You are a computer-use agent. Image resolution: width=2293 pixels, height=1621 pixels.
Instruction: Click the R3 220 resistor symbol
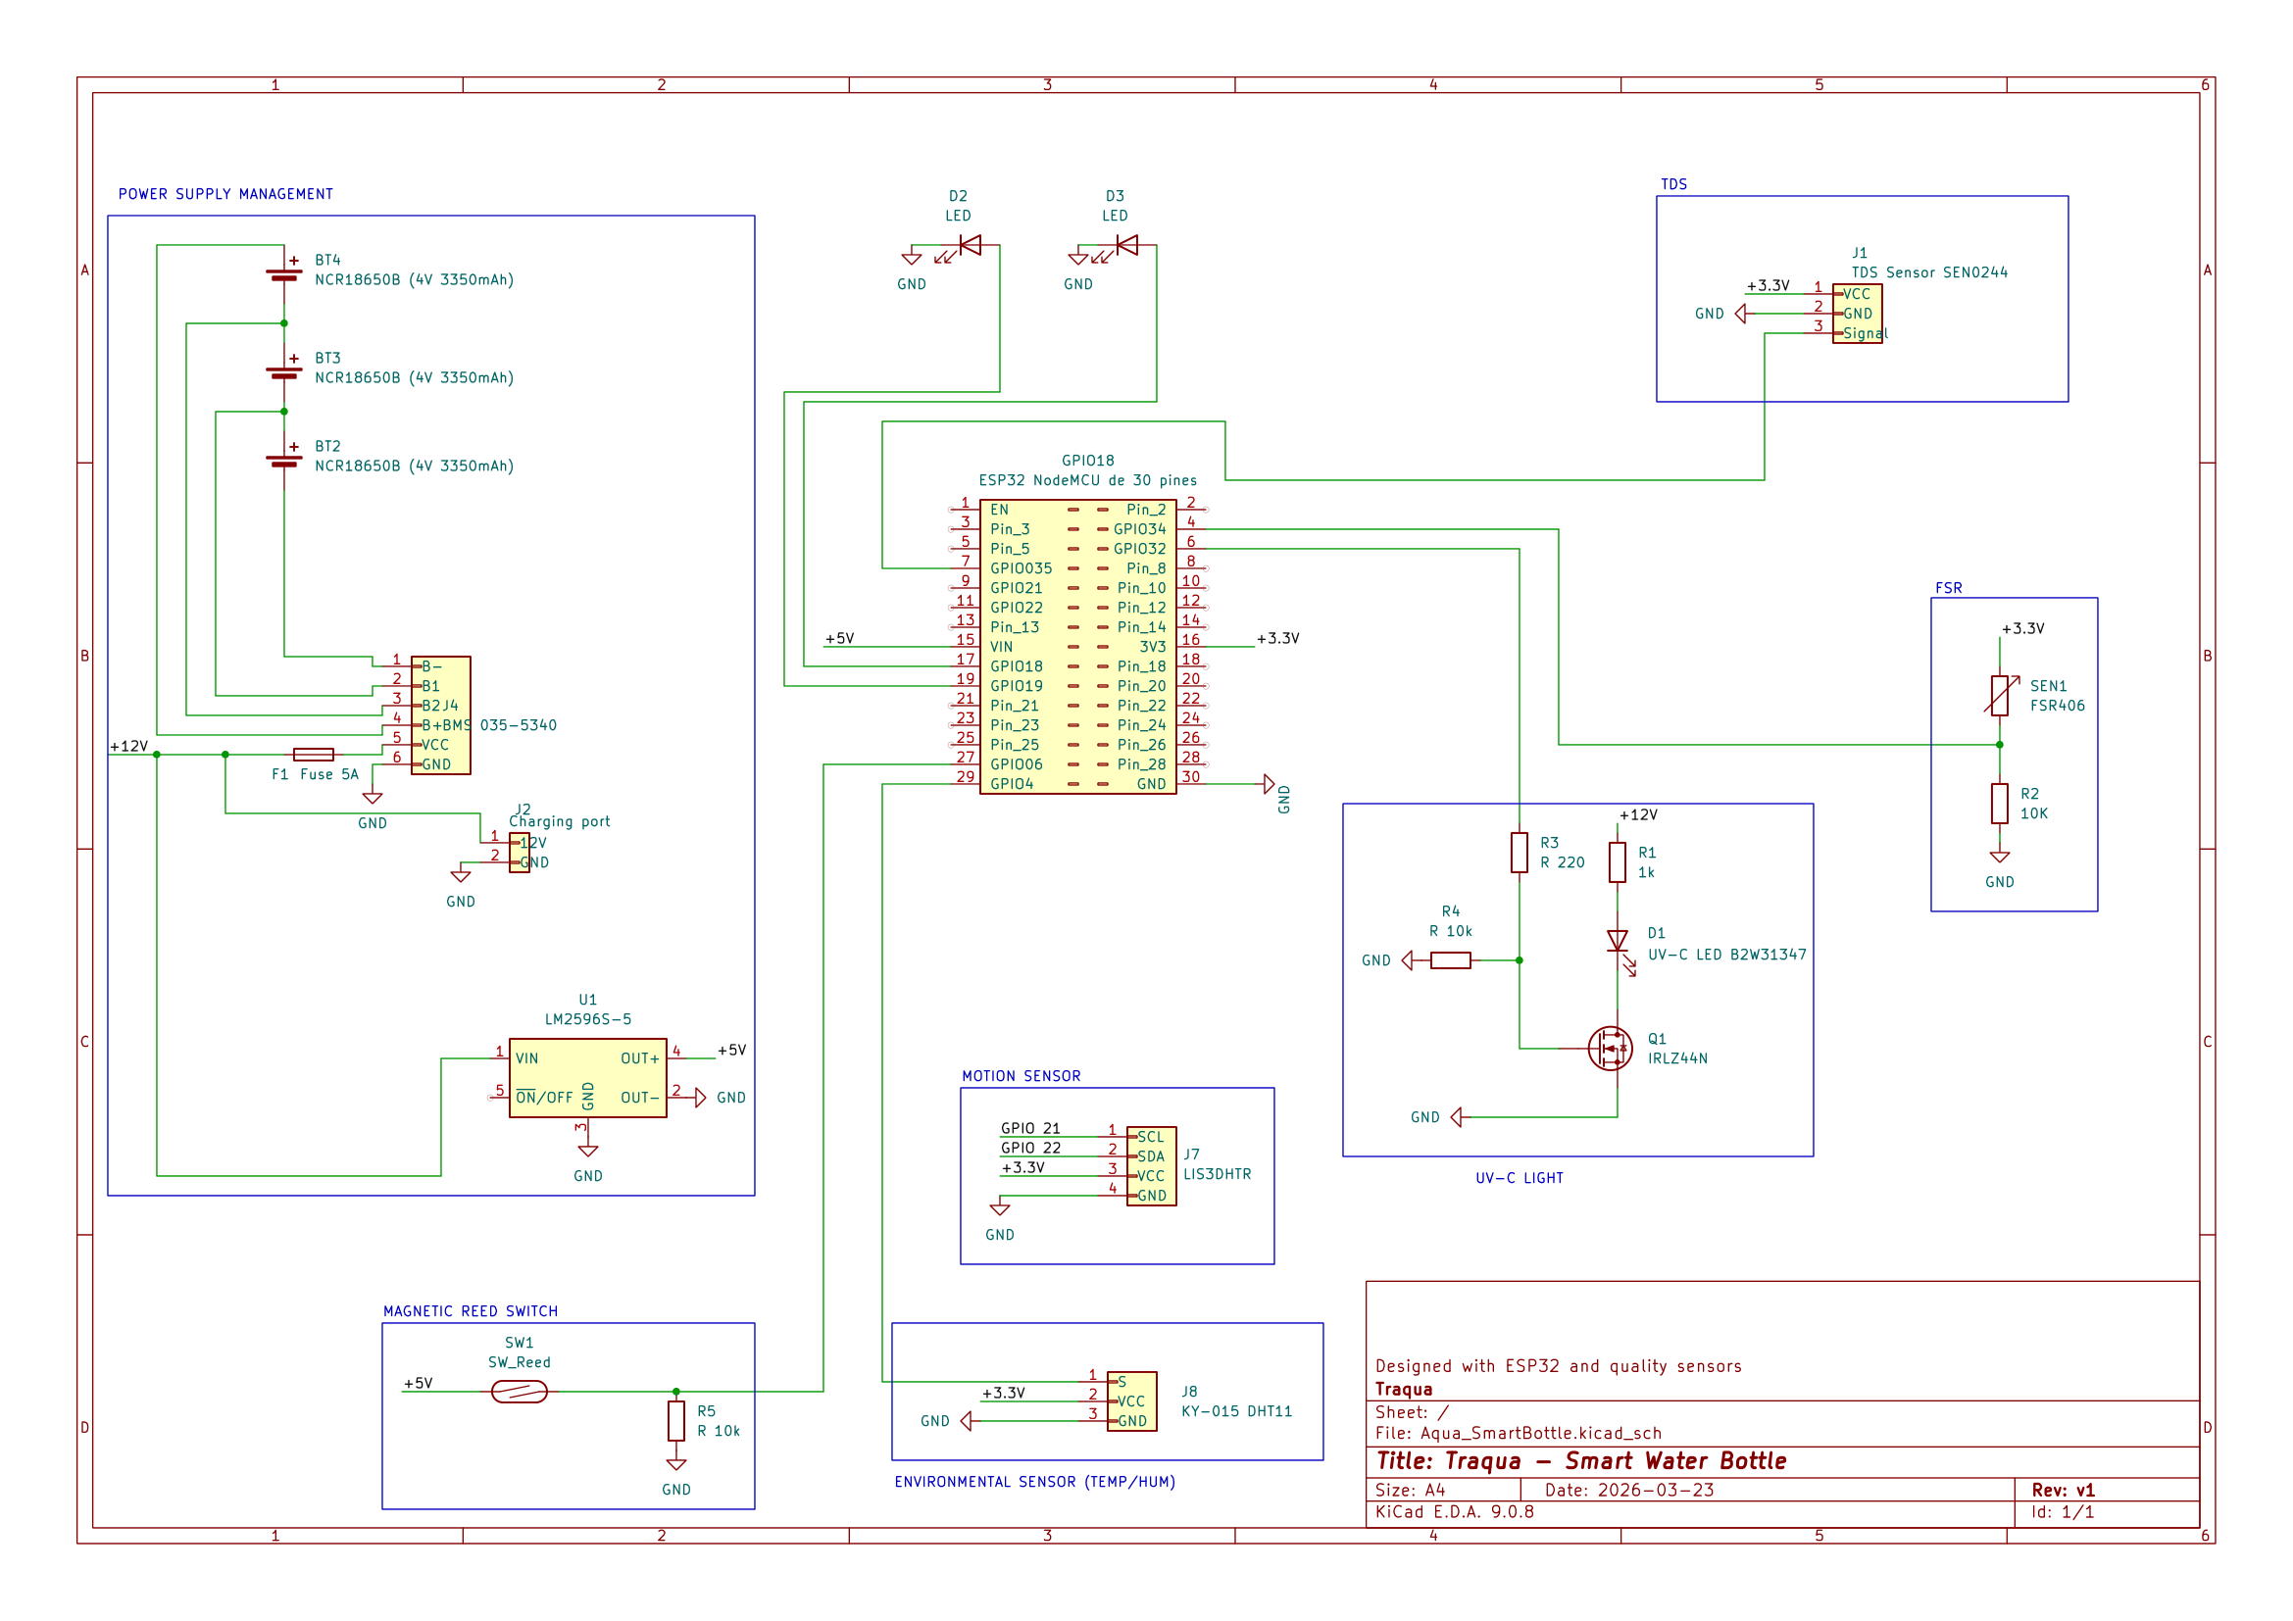click(1519, 853)
